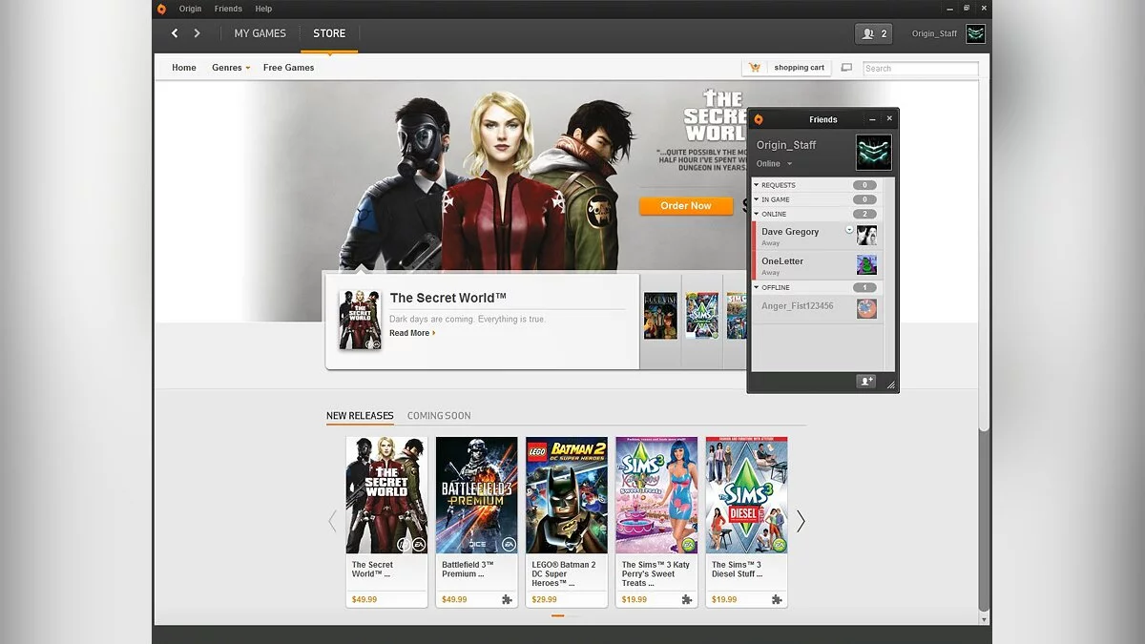Click the Secret World box art in the banner
Image resolution: width=1145 pixels, height=644 pixels.
tap(360, 320)
